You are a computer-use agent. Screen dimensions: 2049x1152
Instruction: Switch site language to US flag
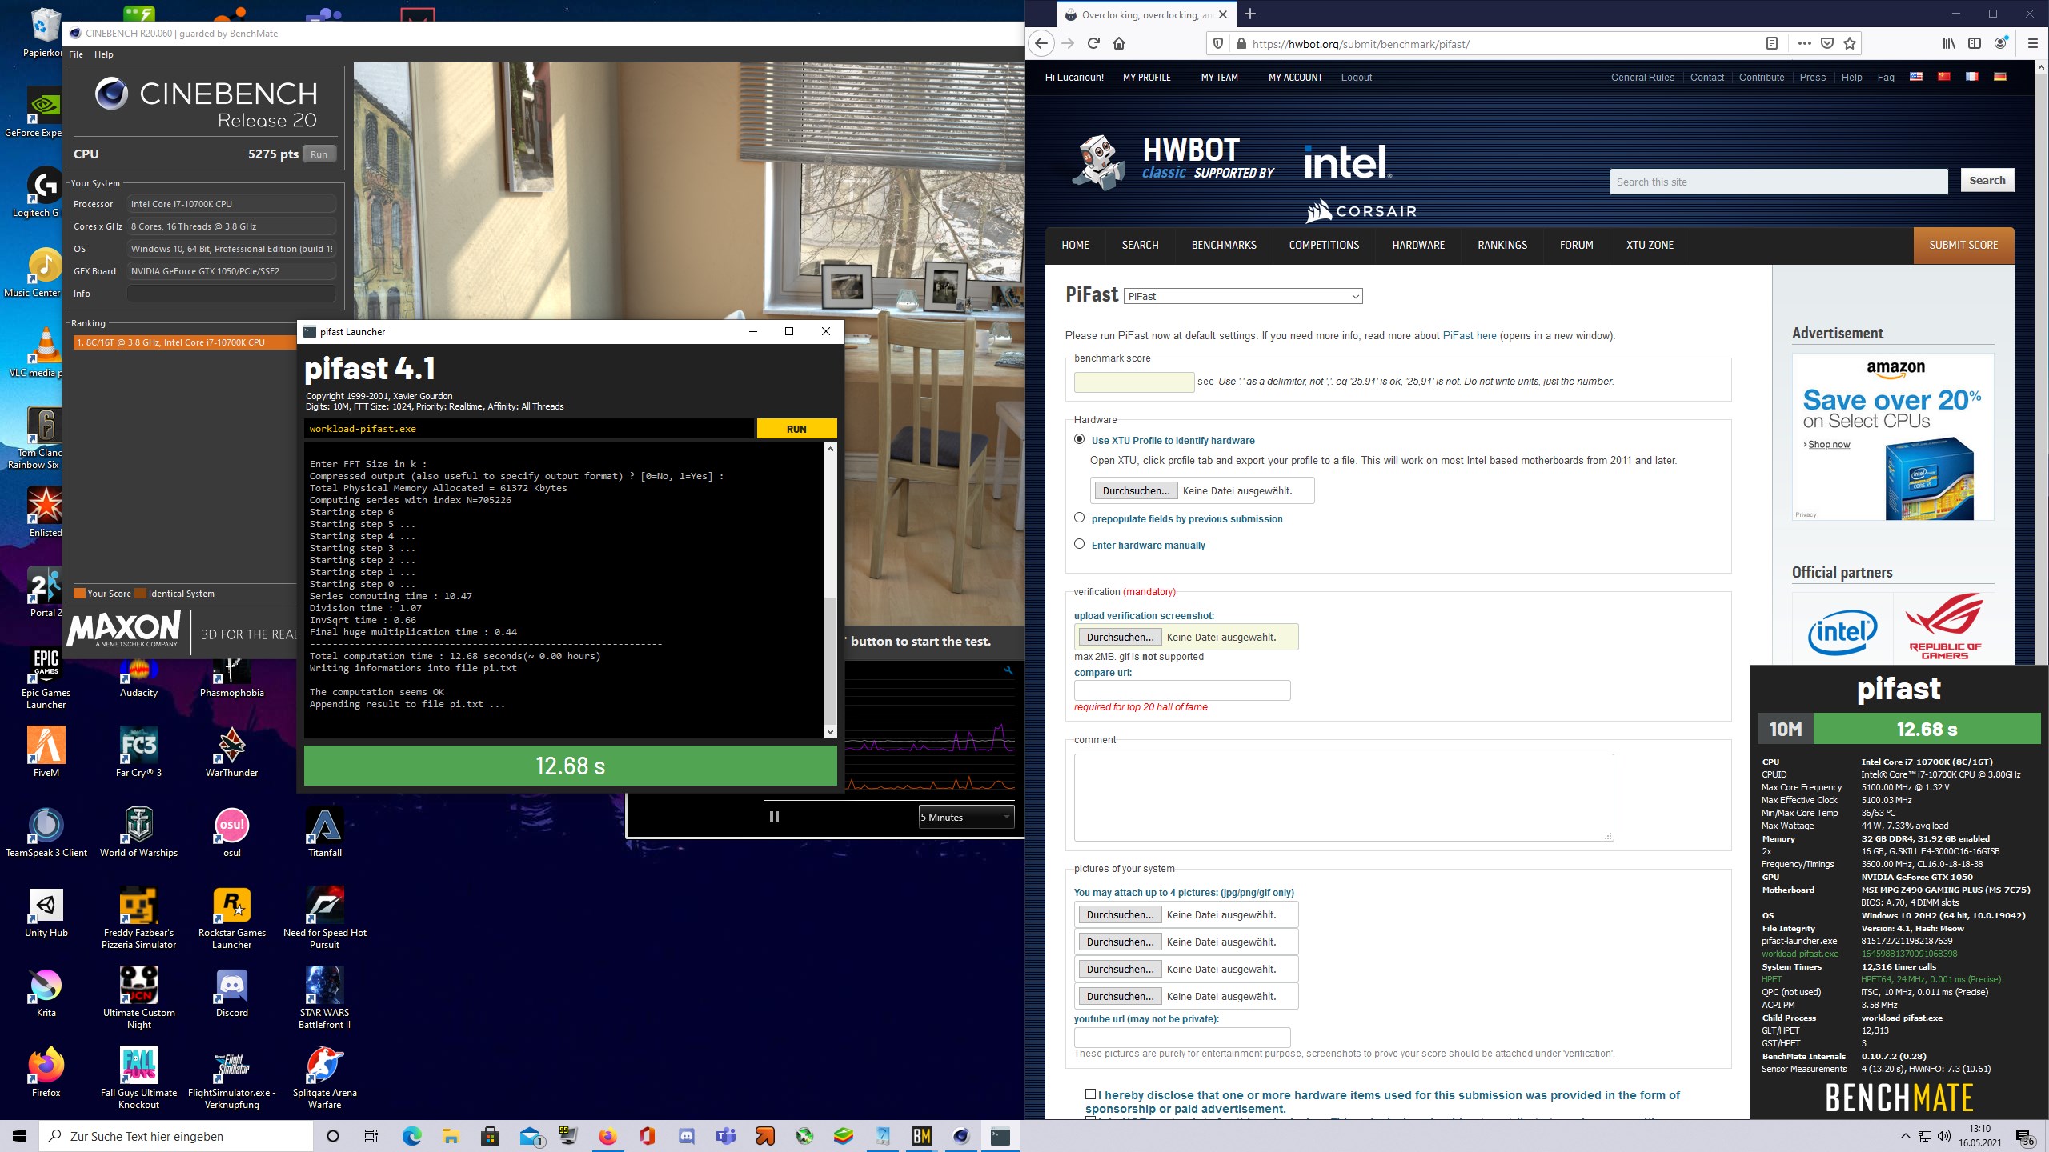click(x=1916, y=77)
